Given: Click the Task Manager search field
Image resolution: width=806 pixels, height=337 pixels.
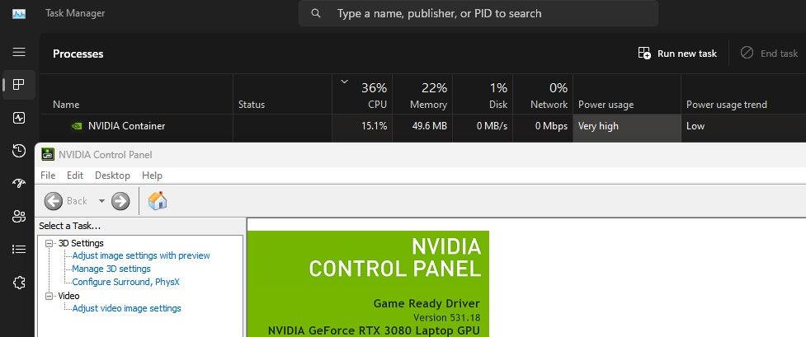Looking at the screenshot, I should [x=478, y=13].
